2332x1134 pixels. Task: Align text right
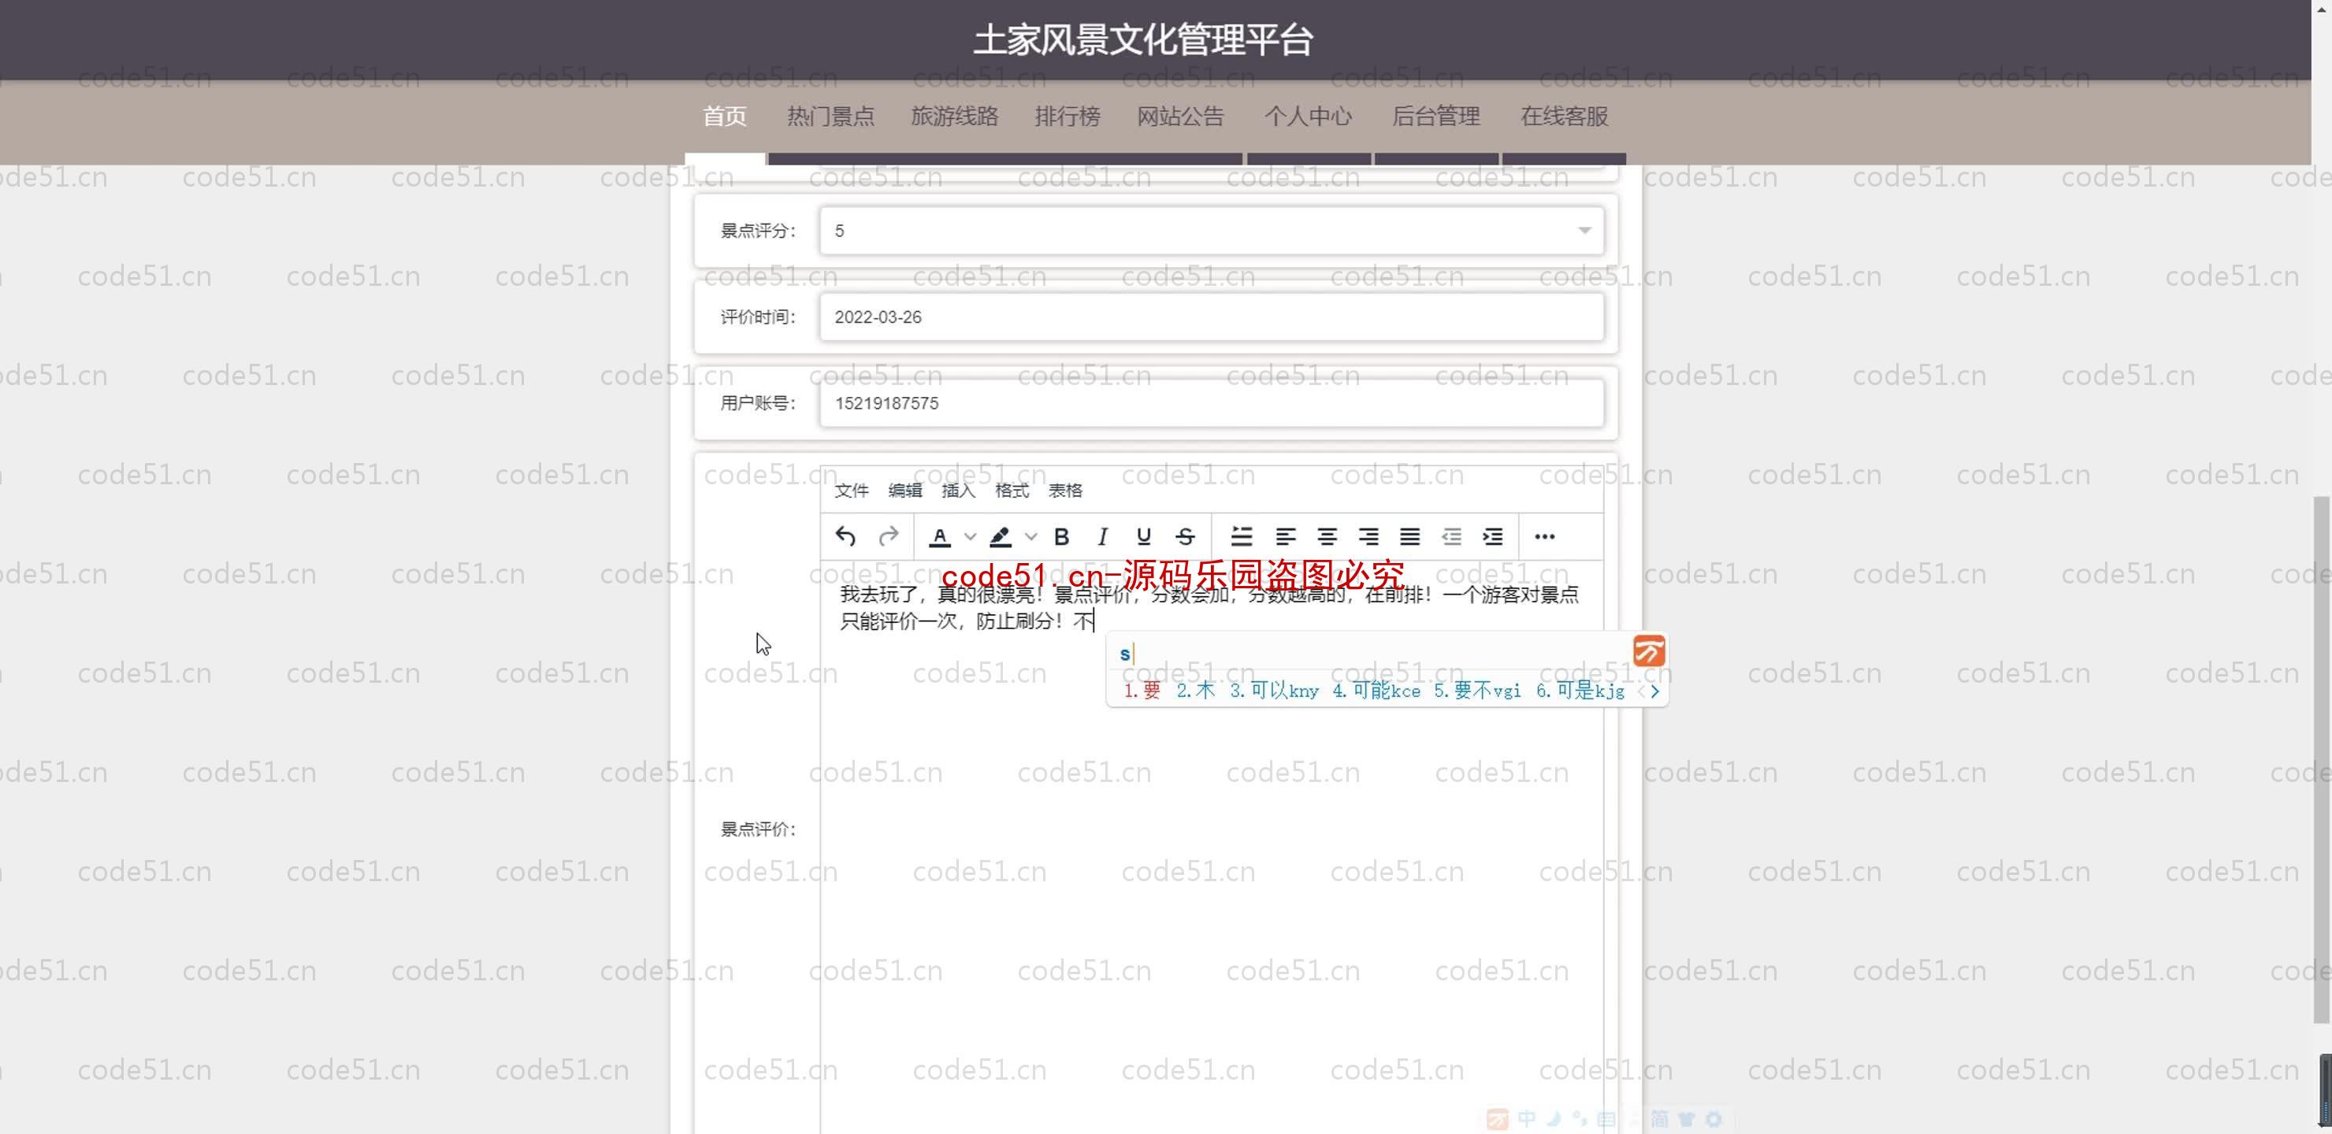tap(1368, 537)
